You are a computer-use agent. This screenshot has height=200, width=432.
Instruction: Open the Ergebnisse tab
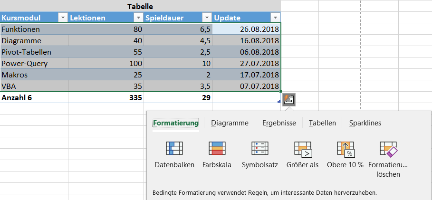click(279, 123)
